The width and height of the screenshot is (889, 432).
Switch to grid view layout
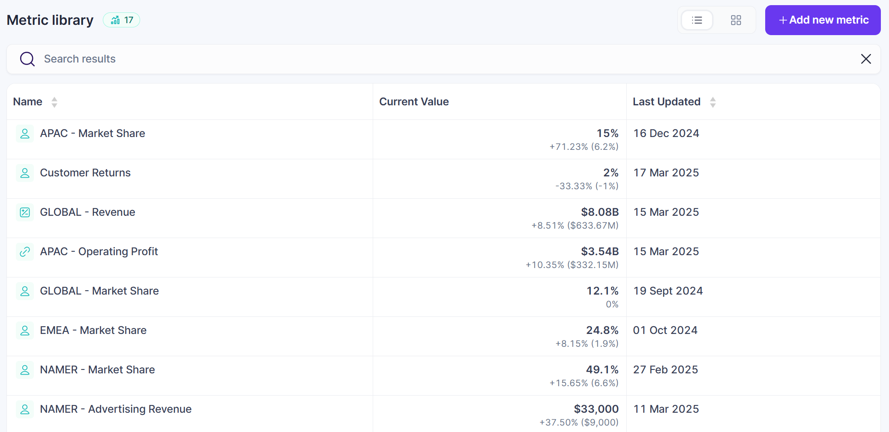pos(736,20)
